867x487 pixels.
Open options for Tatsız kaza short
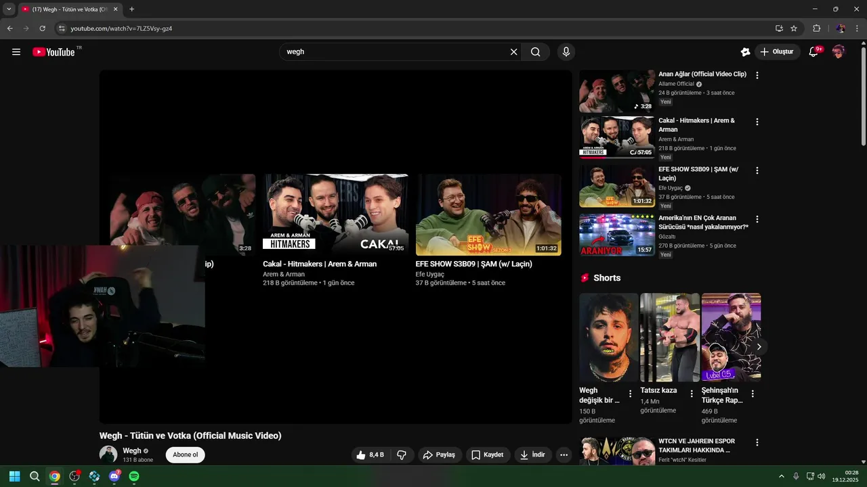pyautogui.click(x=692, y=394)
